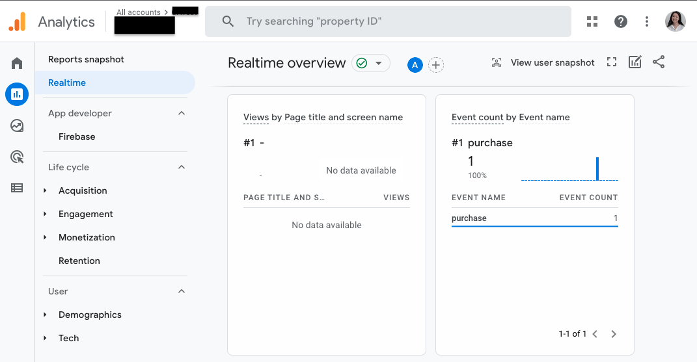Expand the Engagement arrow

tap(45, 214)
